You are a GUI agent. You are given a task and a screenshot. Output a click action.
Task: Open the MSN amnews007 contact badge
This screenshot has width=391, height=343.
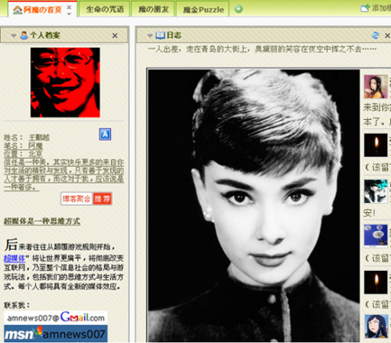[56, 334]
